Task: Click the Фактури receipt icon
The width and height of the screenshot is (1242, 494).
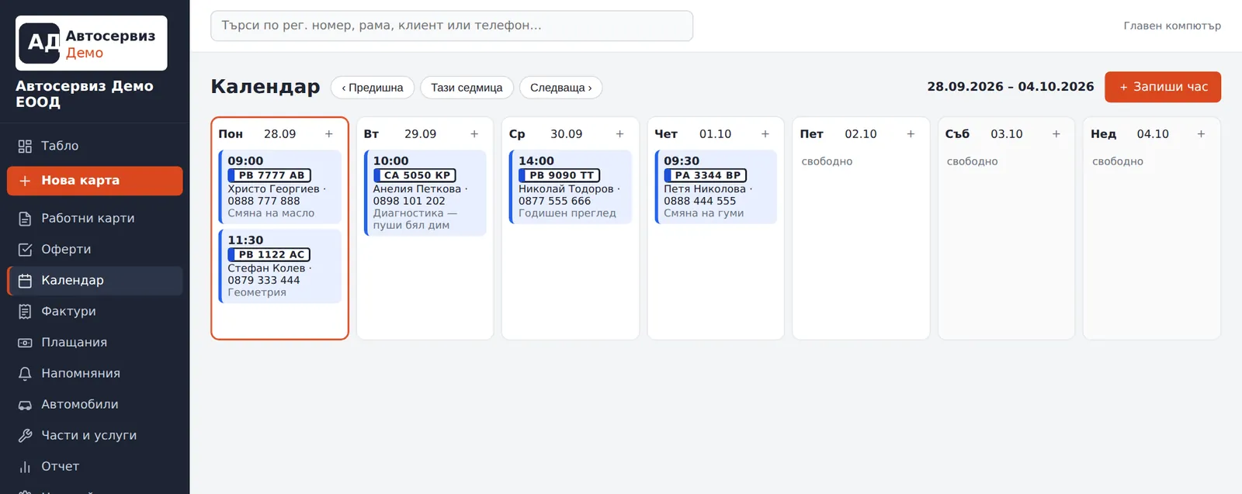Action: (x=25, y=312)
